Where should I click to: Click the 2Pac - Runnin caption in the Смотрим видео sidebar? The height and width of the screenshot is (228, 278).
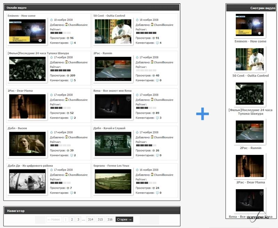coord(251,148)
